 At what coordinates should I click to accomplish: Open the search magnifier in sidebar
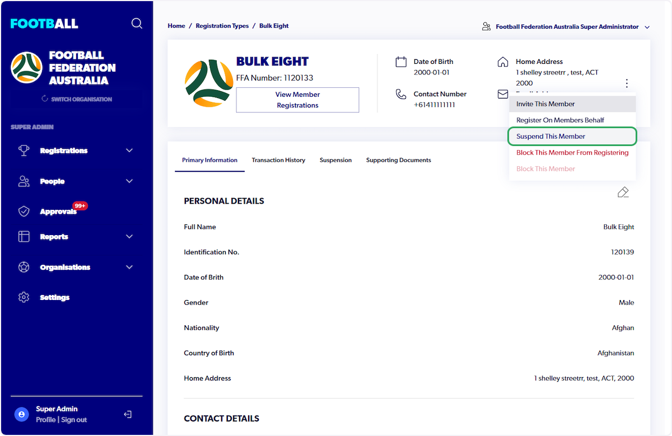click(137, 24)
